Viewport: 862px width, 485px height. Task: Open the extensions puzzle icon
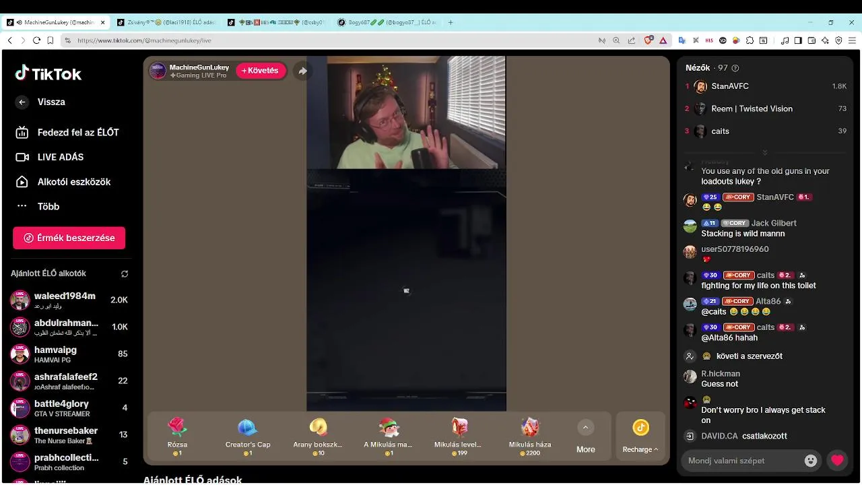click(750, 40)
